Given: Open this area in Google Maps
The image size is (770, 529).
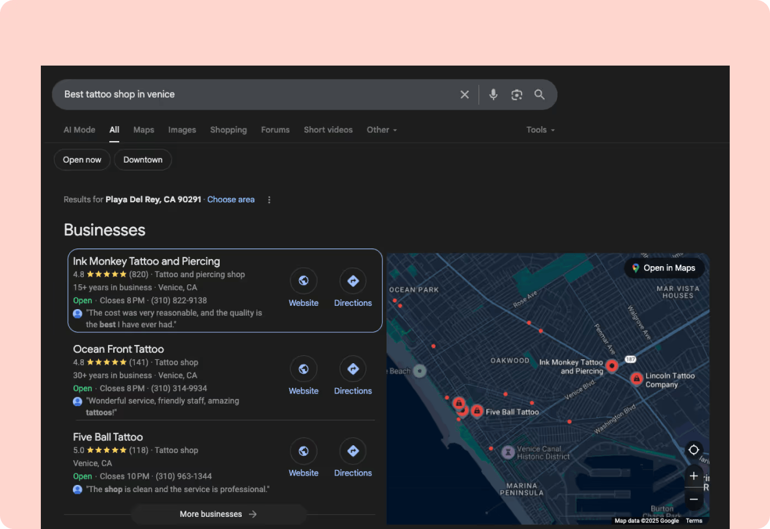Looking at the screenshot, I should point(663,268).
